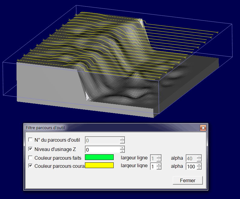Increase the N° du parcours d'outil number

click(122, 138)
